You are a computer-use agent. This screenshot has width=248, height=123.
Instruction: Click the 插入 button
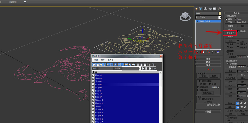point(243,75)
